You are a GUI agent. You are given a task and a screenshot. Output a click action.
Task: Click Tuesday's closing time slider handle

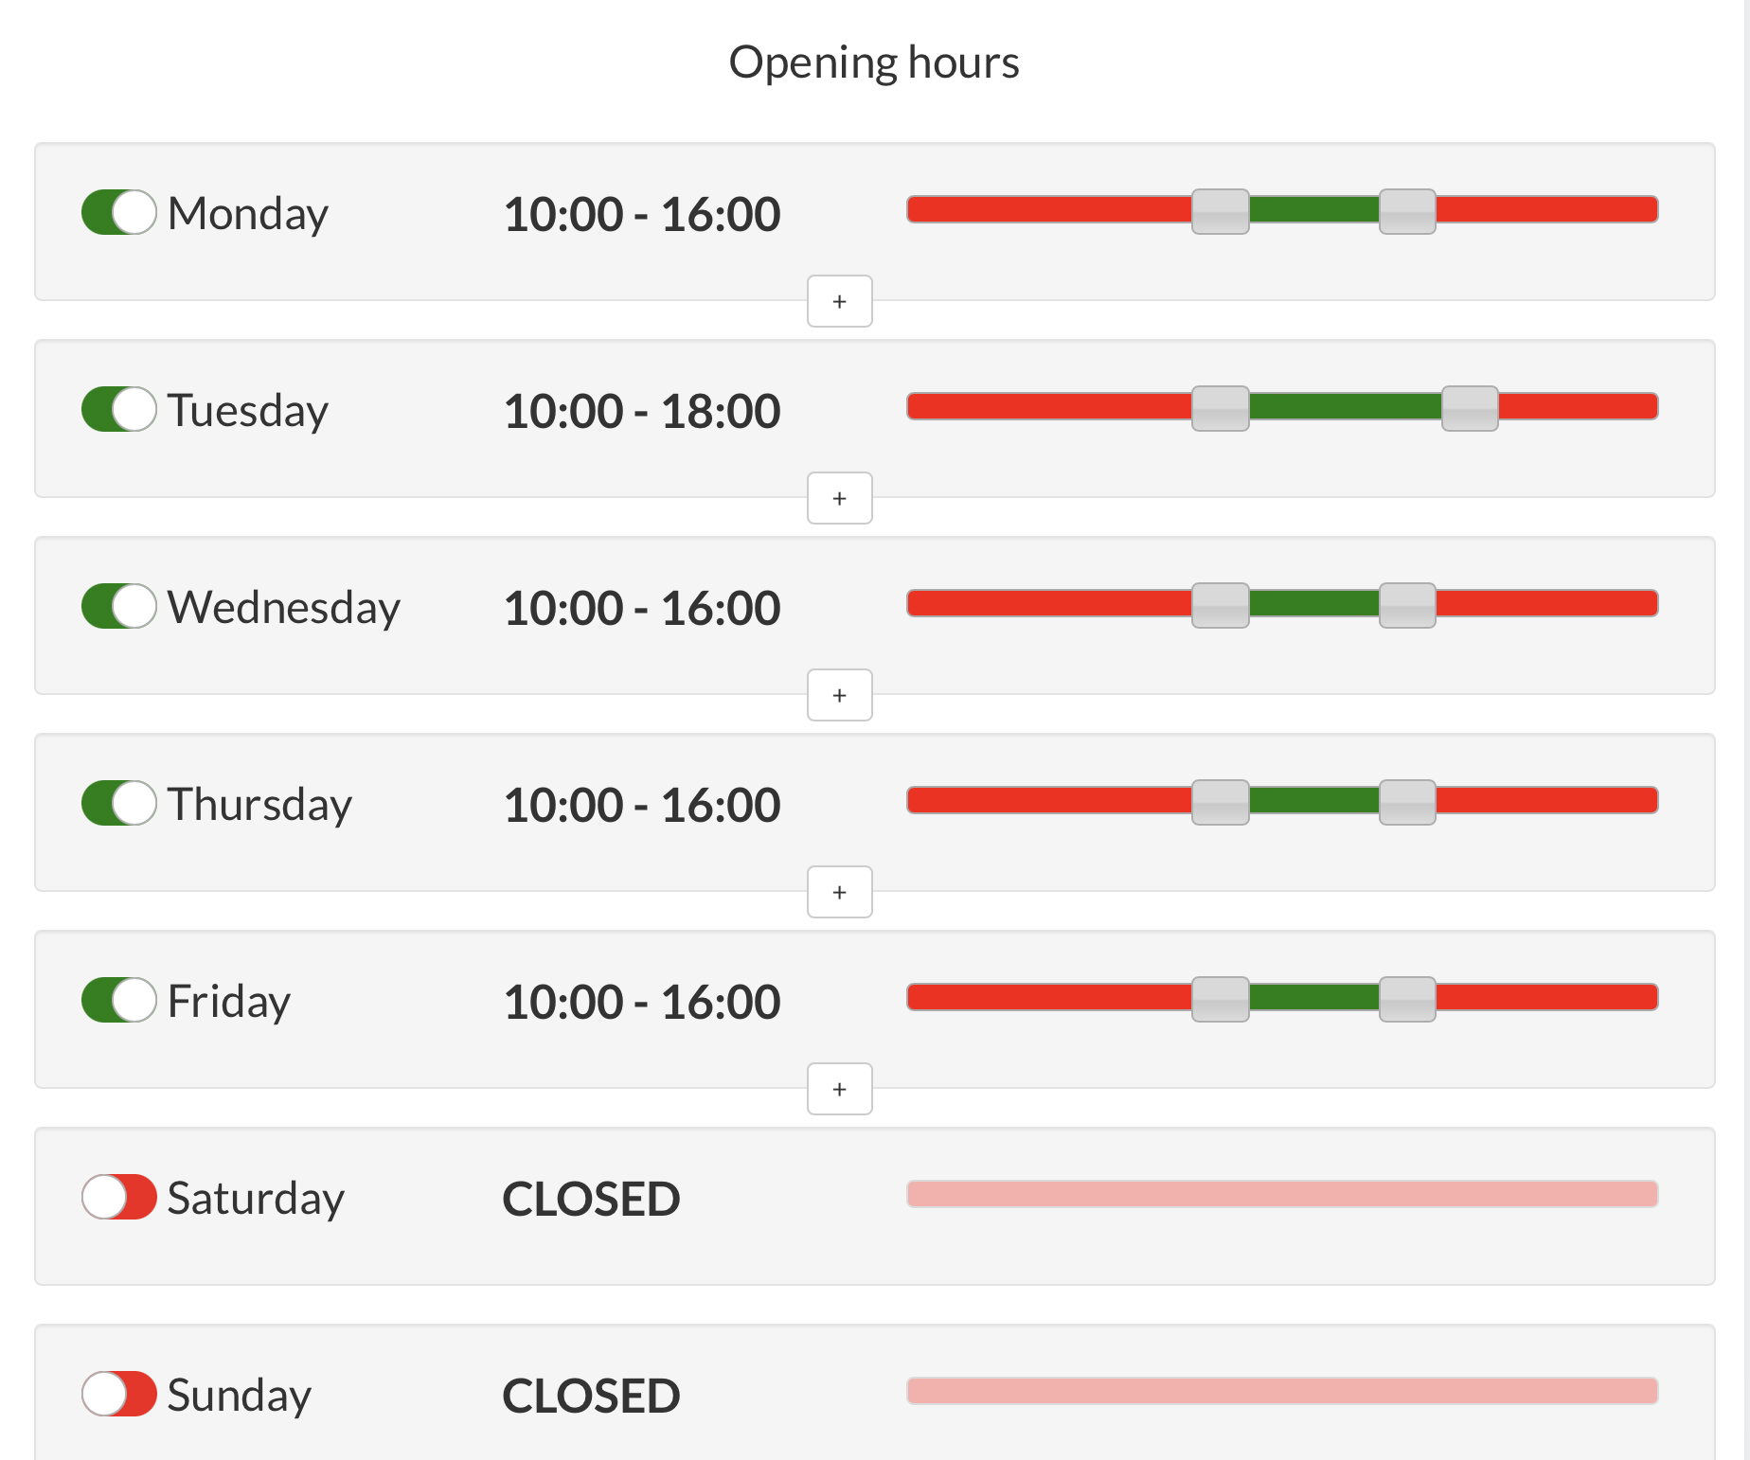[x=1470, y=408]
